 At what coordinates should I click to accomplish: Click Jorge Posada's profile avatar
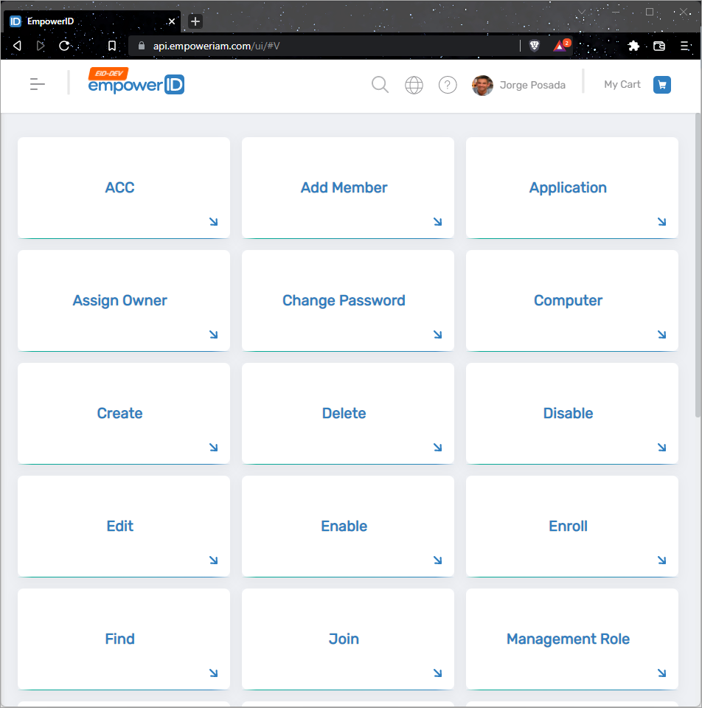(x=482, y=86)
